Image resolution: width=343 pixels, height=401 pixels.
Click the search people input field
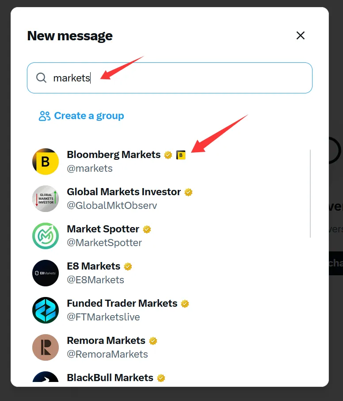click(x=177, y=78)
